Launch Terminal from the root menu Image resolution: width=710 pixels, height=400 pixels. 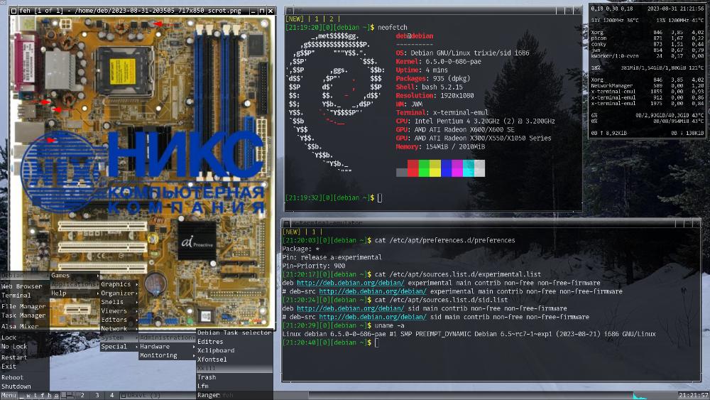click(x=25, y=296)
